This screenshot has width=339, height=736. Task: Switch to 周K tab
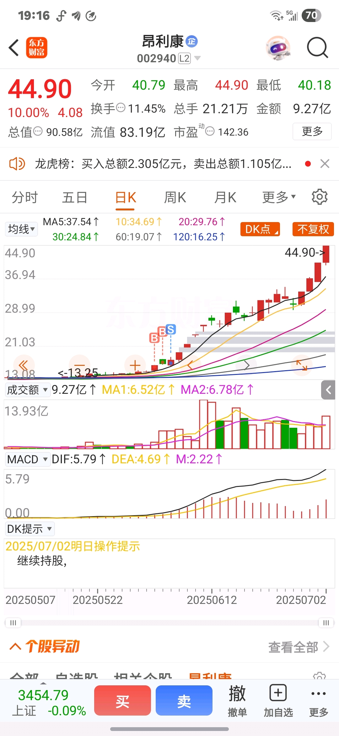tap(175, 198)
